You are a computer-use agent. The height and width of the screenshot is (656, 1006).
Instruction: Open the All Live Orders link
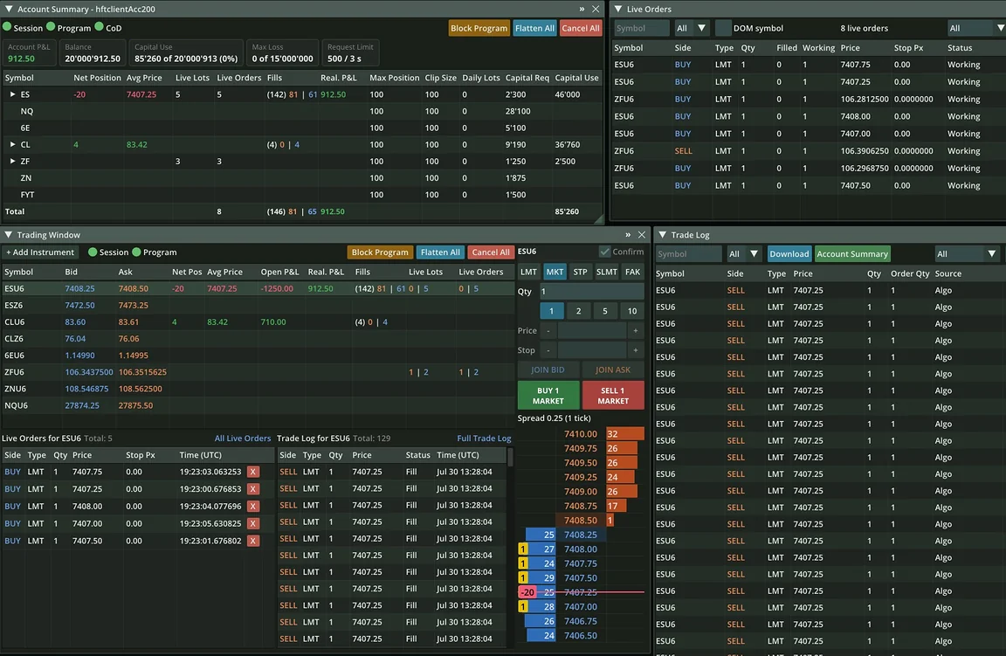pyautogui.click(x=243, y=438)
